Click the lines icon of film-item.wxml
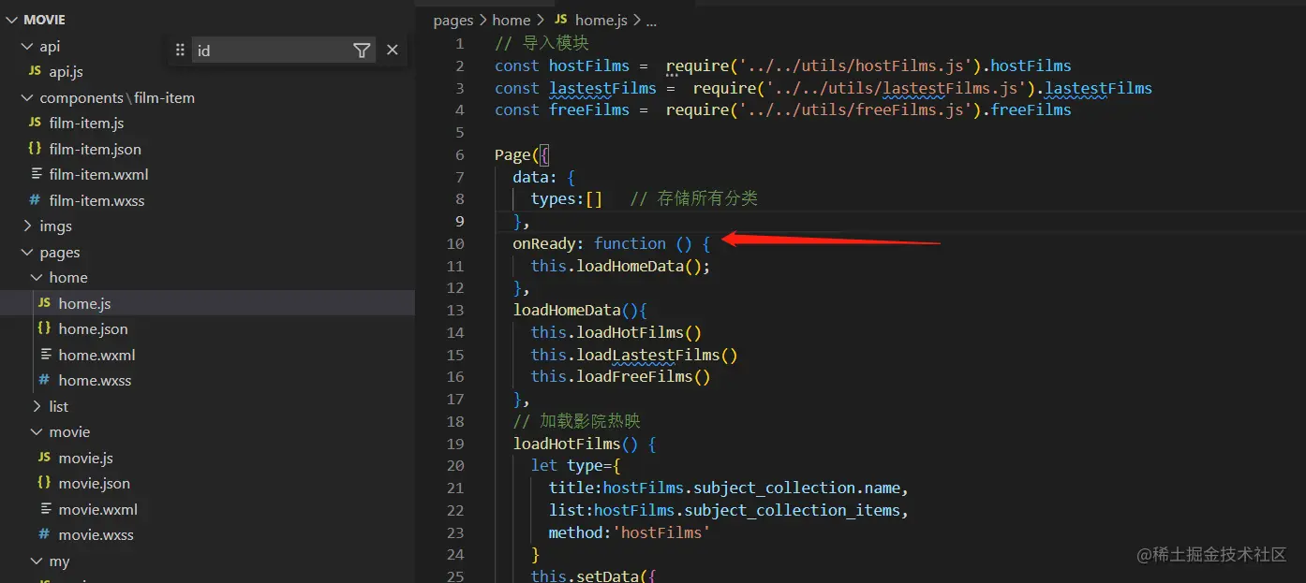Viewport: 1306px width, 583px height. click(x=37, y=174)
